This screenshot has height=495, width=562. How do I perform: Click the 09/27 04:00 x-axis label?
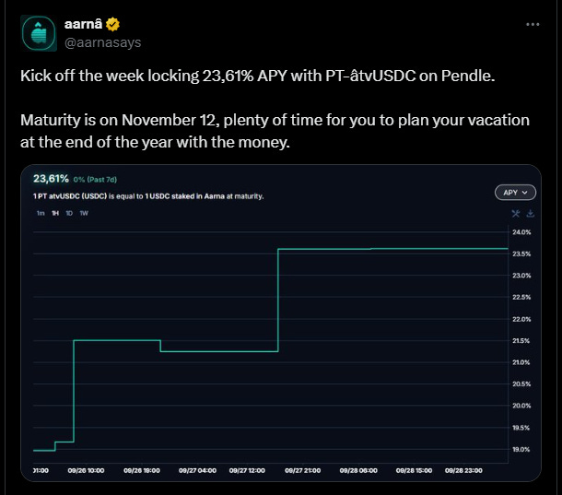[x=197, y=470]
